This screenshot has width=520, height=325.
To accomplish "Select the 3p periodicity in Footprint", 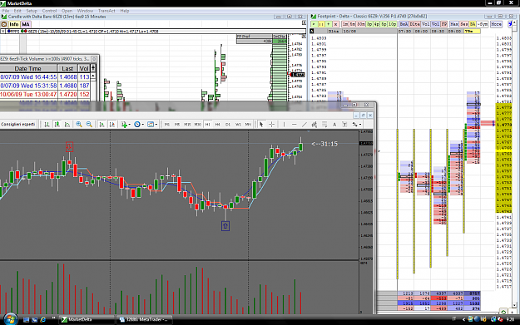I will tap(369, 24).
